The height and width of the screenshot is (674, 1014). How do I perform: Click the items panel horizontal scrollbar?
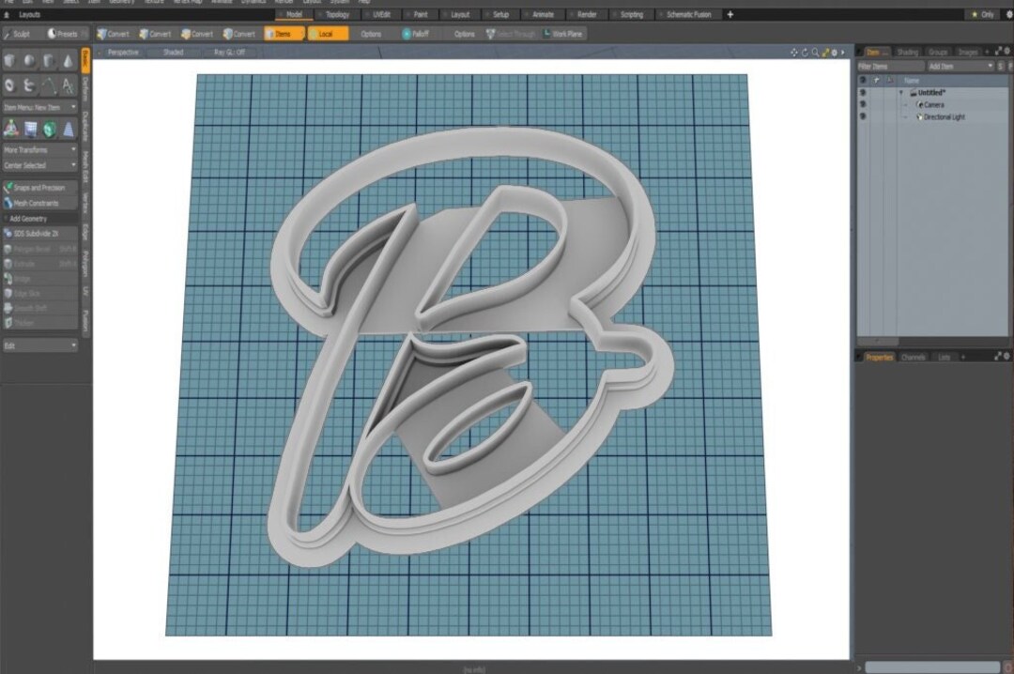[x=878, y=341]
